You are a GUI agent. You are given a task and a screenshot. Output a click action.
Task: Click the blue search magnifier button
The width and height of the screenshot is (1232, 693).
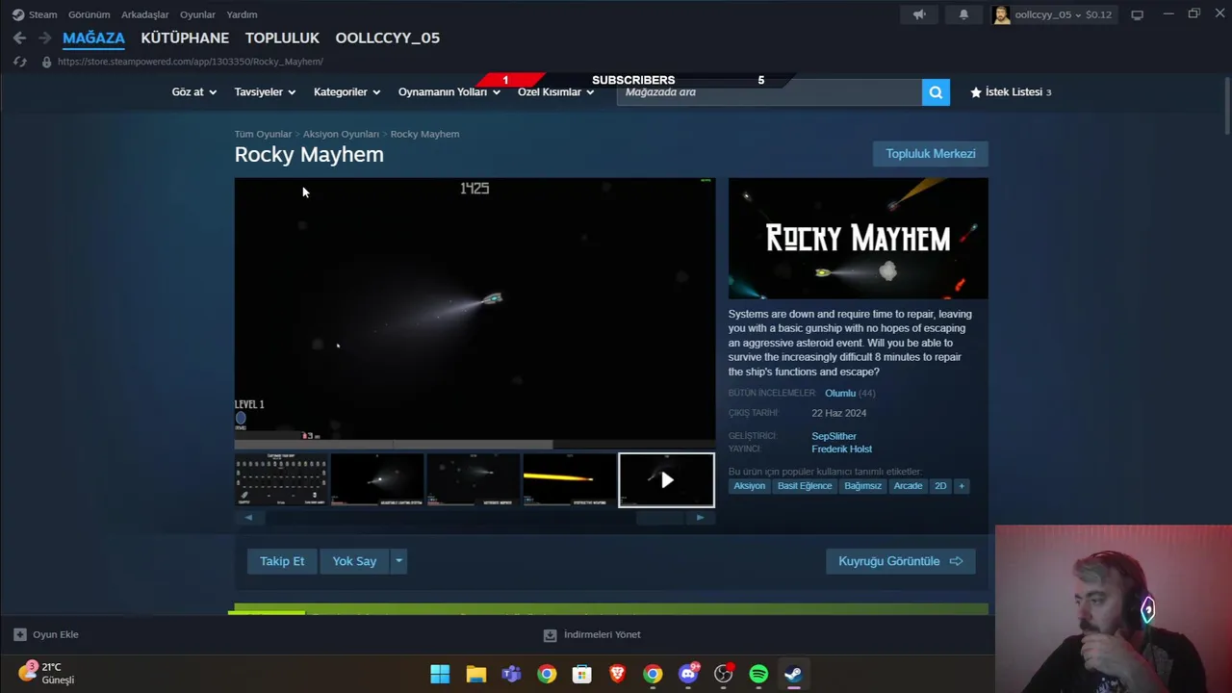[936, 92]
